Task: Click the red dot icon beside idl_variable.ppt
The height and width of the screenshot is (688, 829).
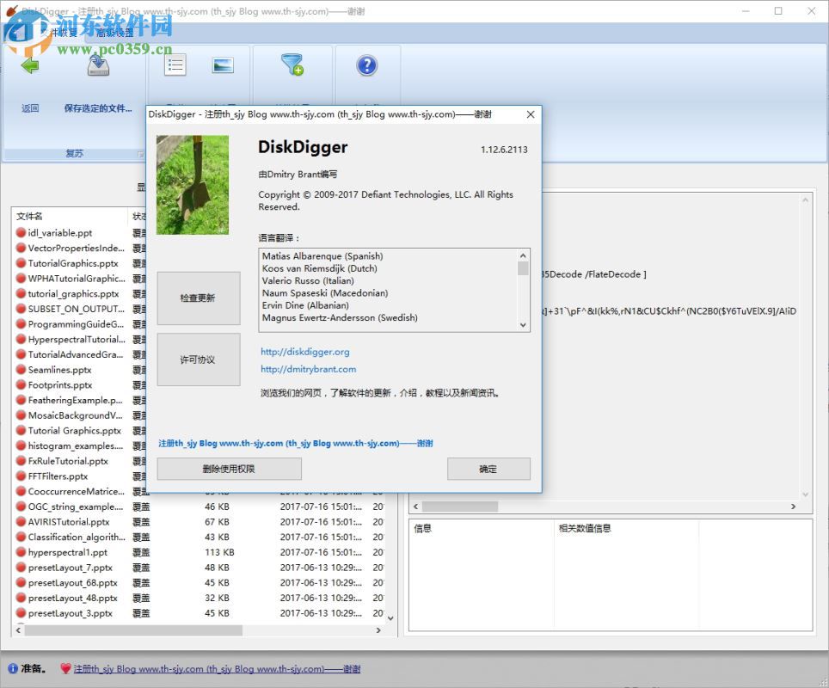Action: point(21,232)
